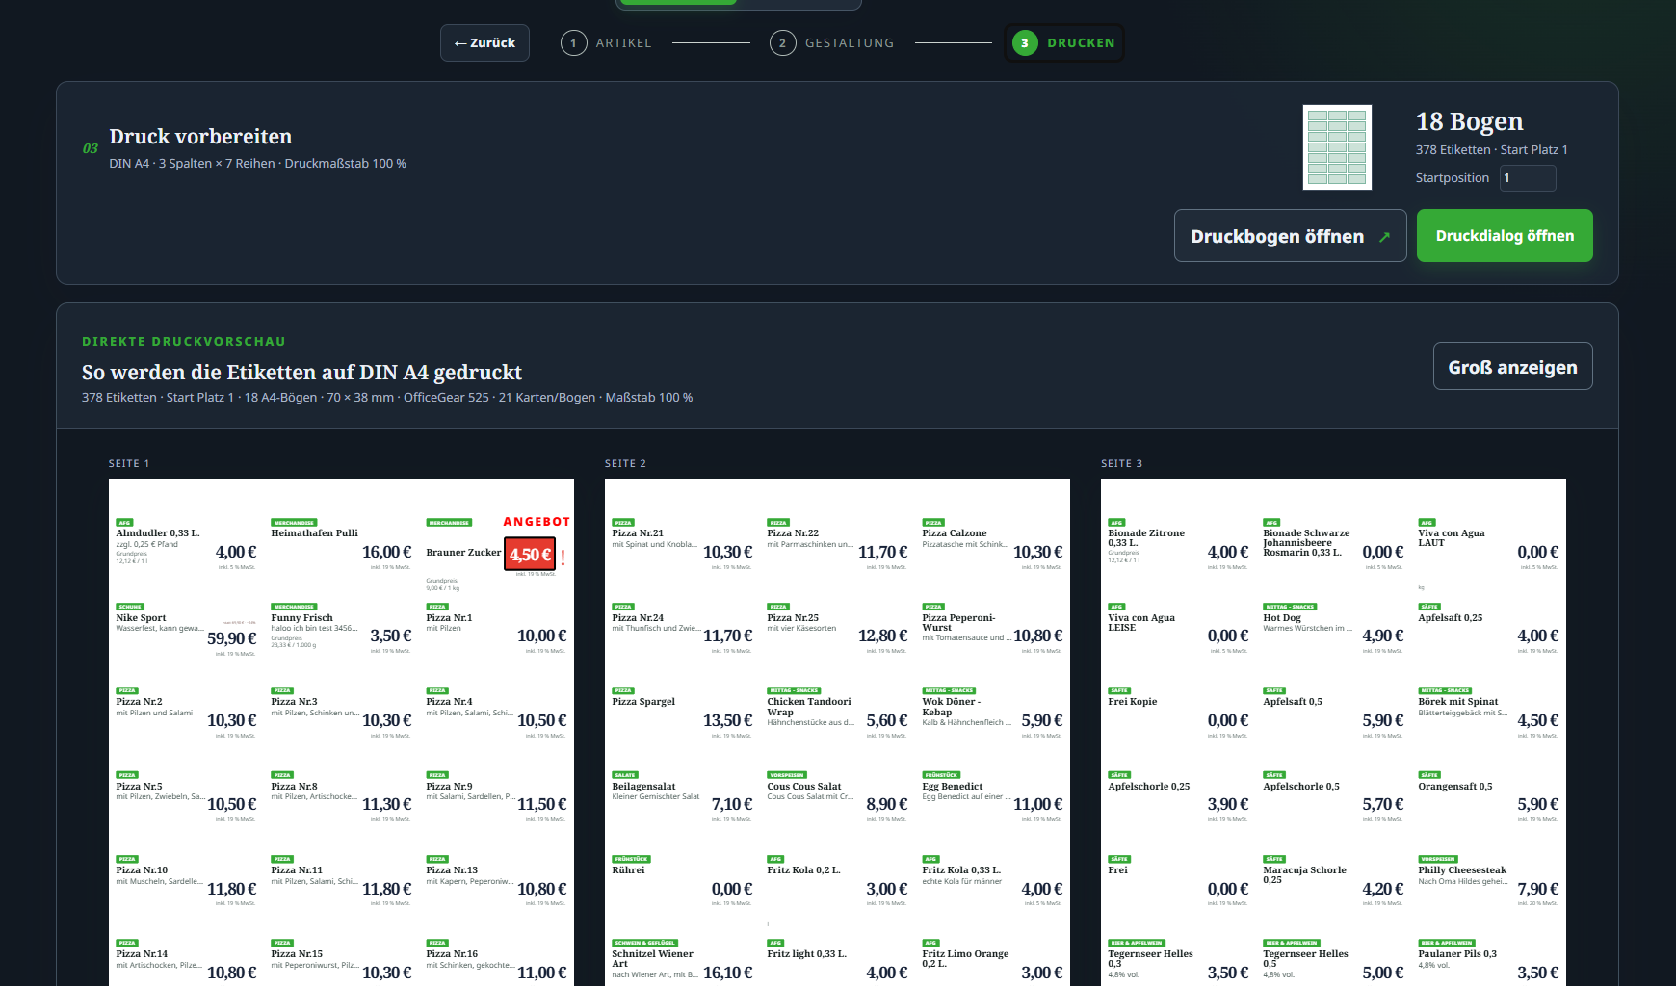The height and width of the screenshot is (986, 1676).
Task: Click the Almdudler 0,33 L. label
Action: pyautogui.click(x=158, y=532)
